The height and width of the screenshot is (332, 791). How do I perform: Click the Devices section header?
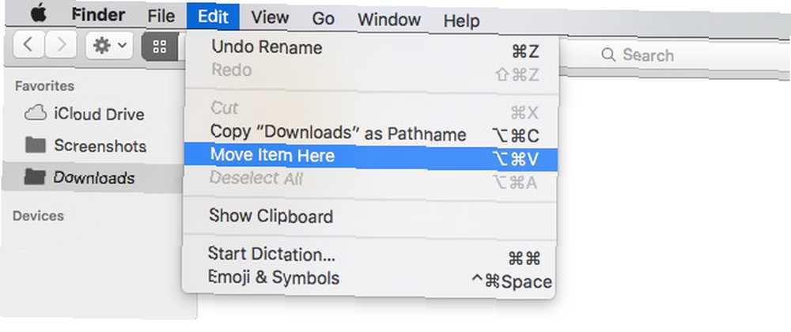pyautogui.click(x=38, y=216)
